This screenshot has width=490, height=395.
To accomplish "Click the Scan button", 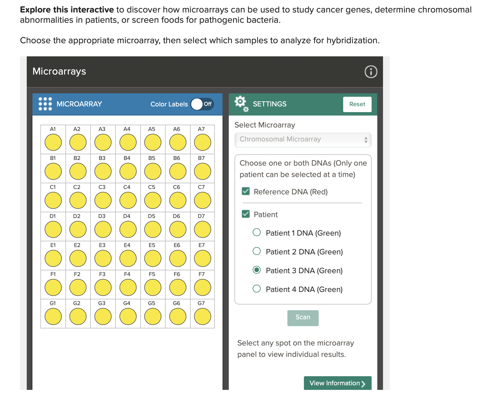I will coord(303,318).
